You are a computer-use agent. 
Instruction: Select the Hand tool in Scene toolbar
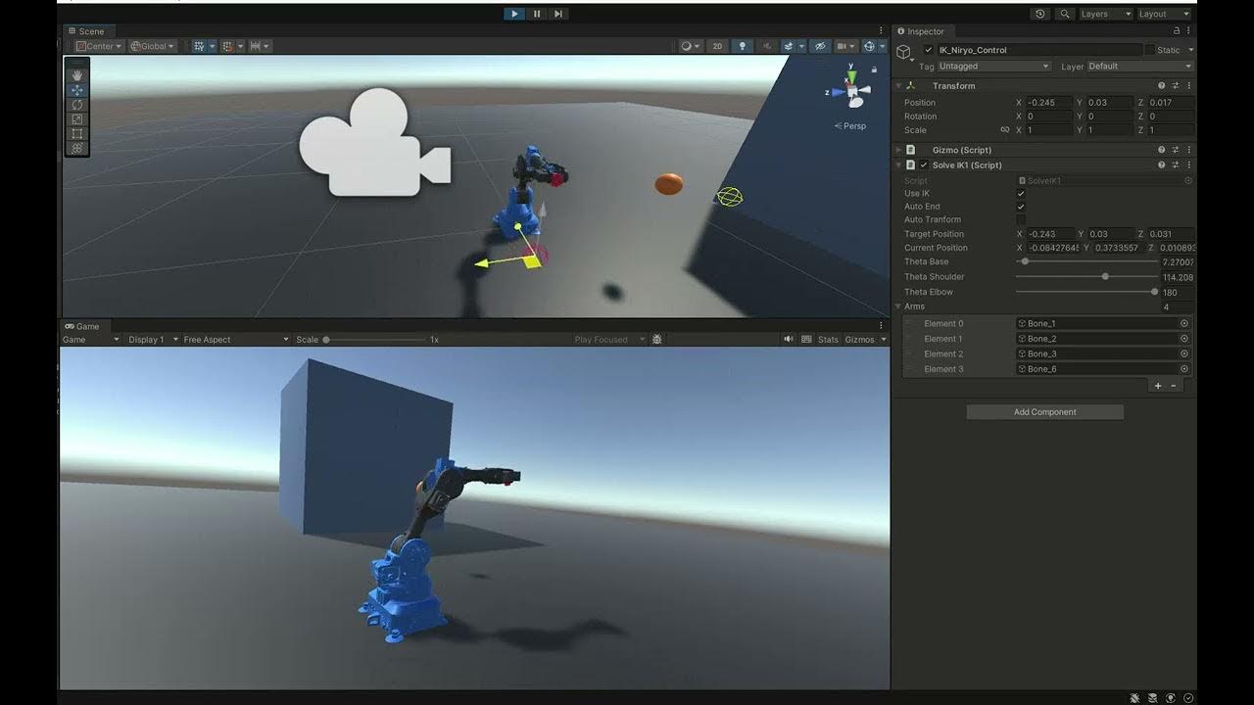pyautogui.click(x=76, y=74)
